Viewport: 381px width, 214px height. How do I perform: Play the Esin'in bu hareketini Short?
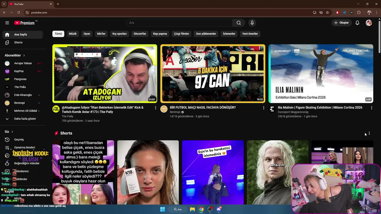[x=213, y=172]
